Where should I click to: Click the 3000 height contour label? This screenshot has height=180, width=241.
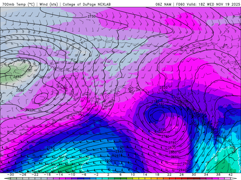pyautogui.click(x=108, y=161)
